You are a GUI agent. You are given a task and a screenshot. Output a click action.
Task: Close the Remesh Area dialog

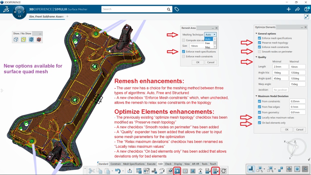point(216,28)
